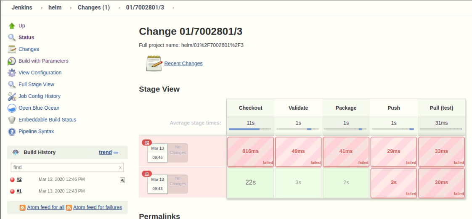Open Blue Ocean link
This screenshot has width=472, height=219.
point(39,108)
